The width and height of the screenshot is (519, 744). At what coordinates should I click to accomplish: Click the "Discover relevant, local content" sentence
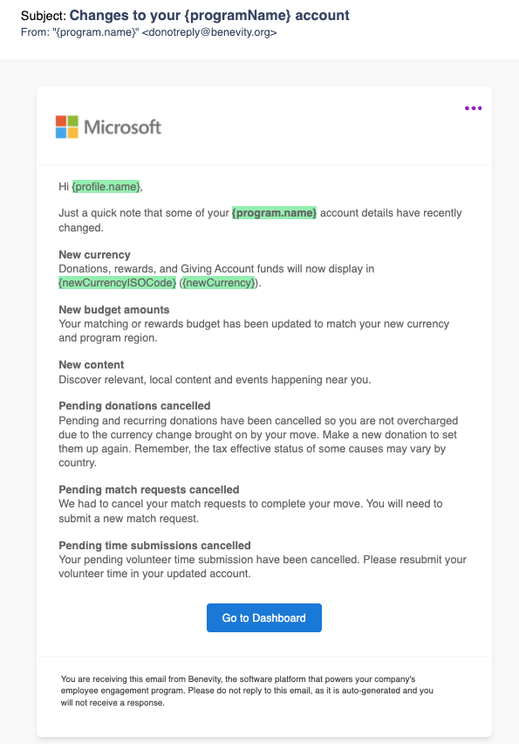click(215, 380)
